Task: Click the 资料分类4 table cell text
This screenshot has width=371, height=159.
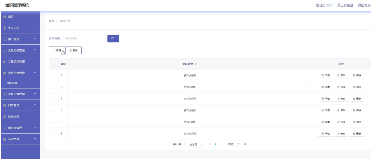Action: (x=190, y=110)
